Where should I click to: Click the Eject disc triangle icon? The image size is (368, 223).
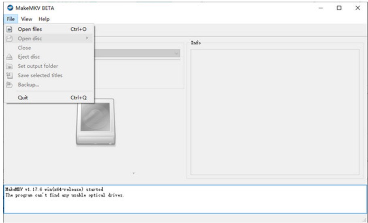pyautogui.click(x=9, y=57)
